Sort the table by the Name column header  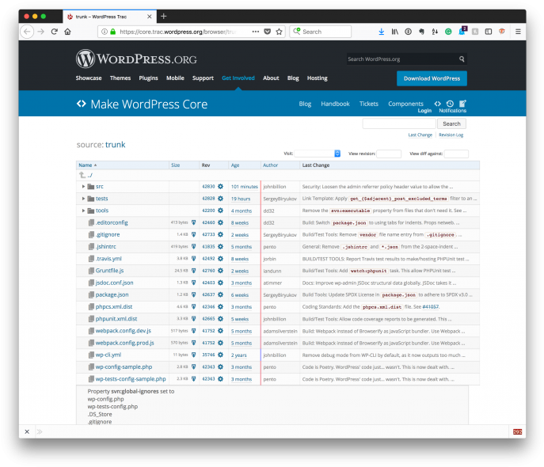[86, 165]
